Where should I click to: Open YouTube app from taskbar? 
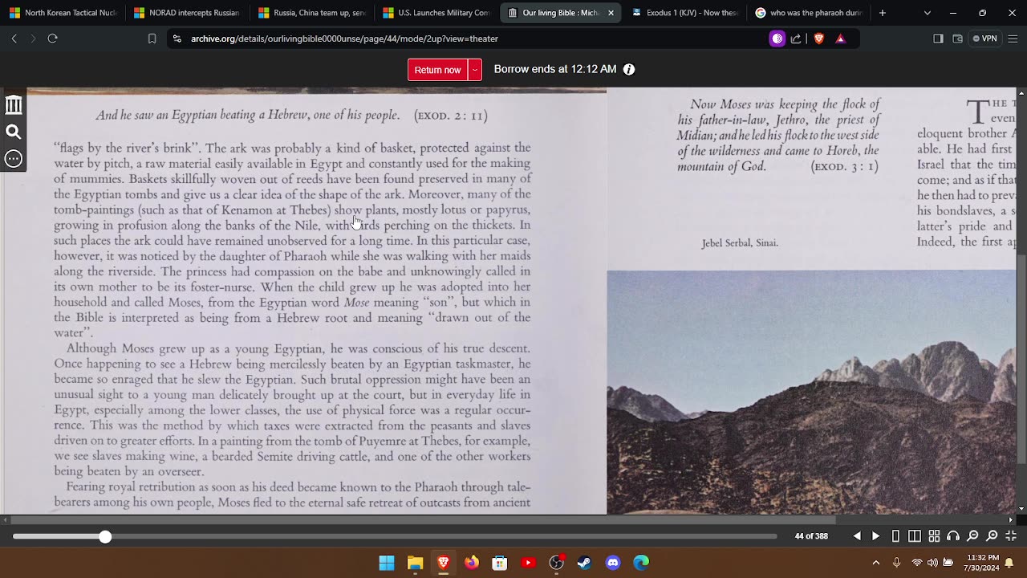click(528, 563)
